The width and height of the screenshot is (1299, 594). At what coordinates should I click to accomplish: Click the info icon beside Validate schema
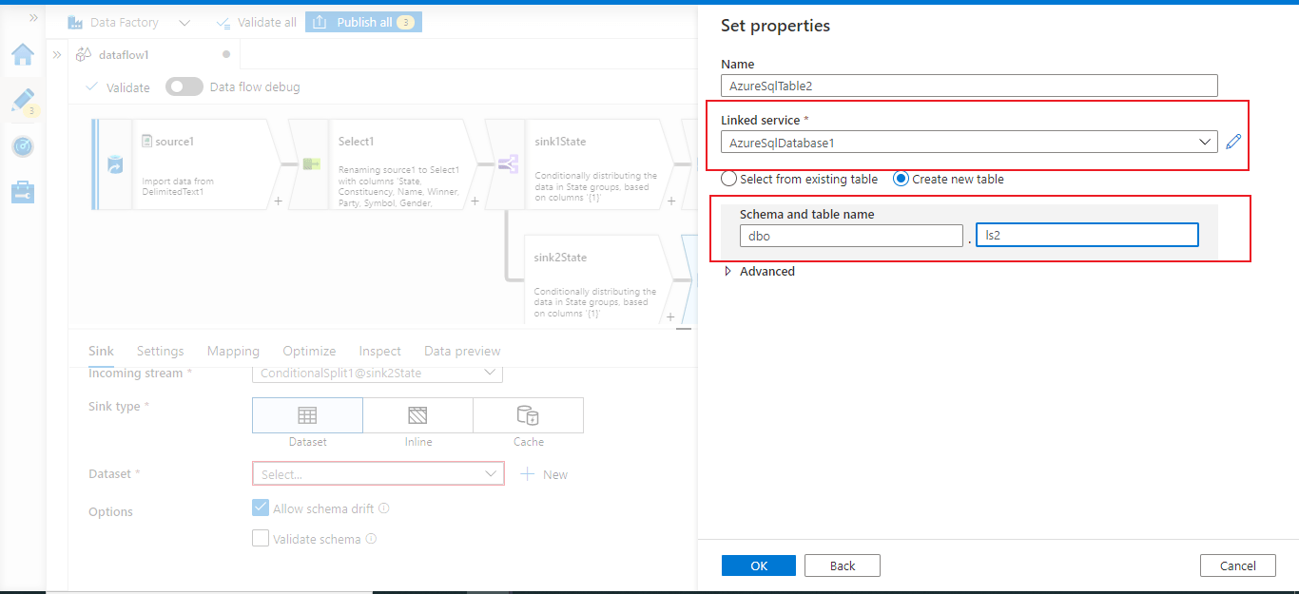[x=371, y=539]
